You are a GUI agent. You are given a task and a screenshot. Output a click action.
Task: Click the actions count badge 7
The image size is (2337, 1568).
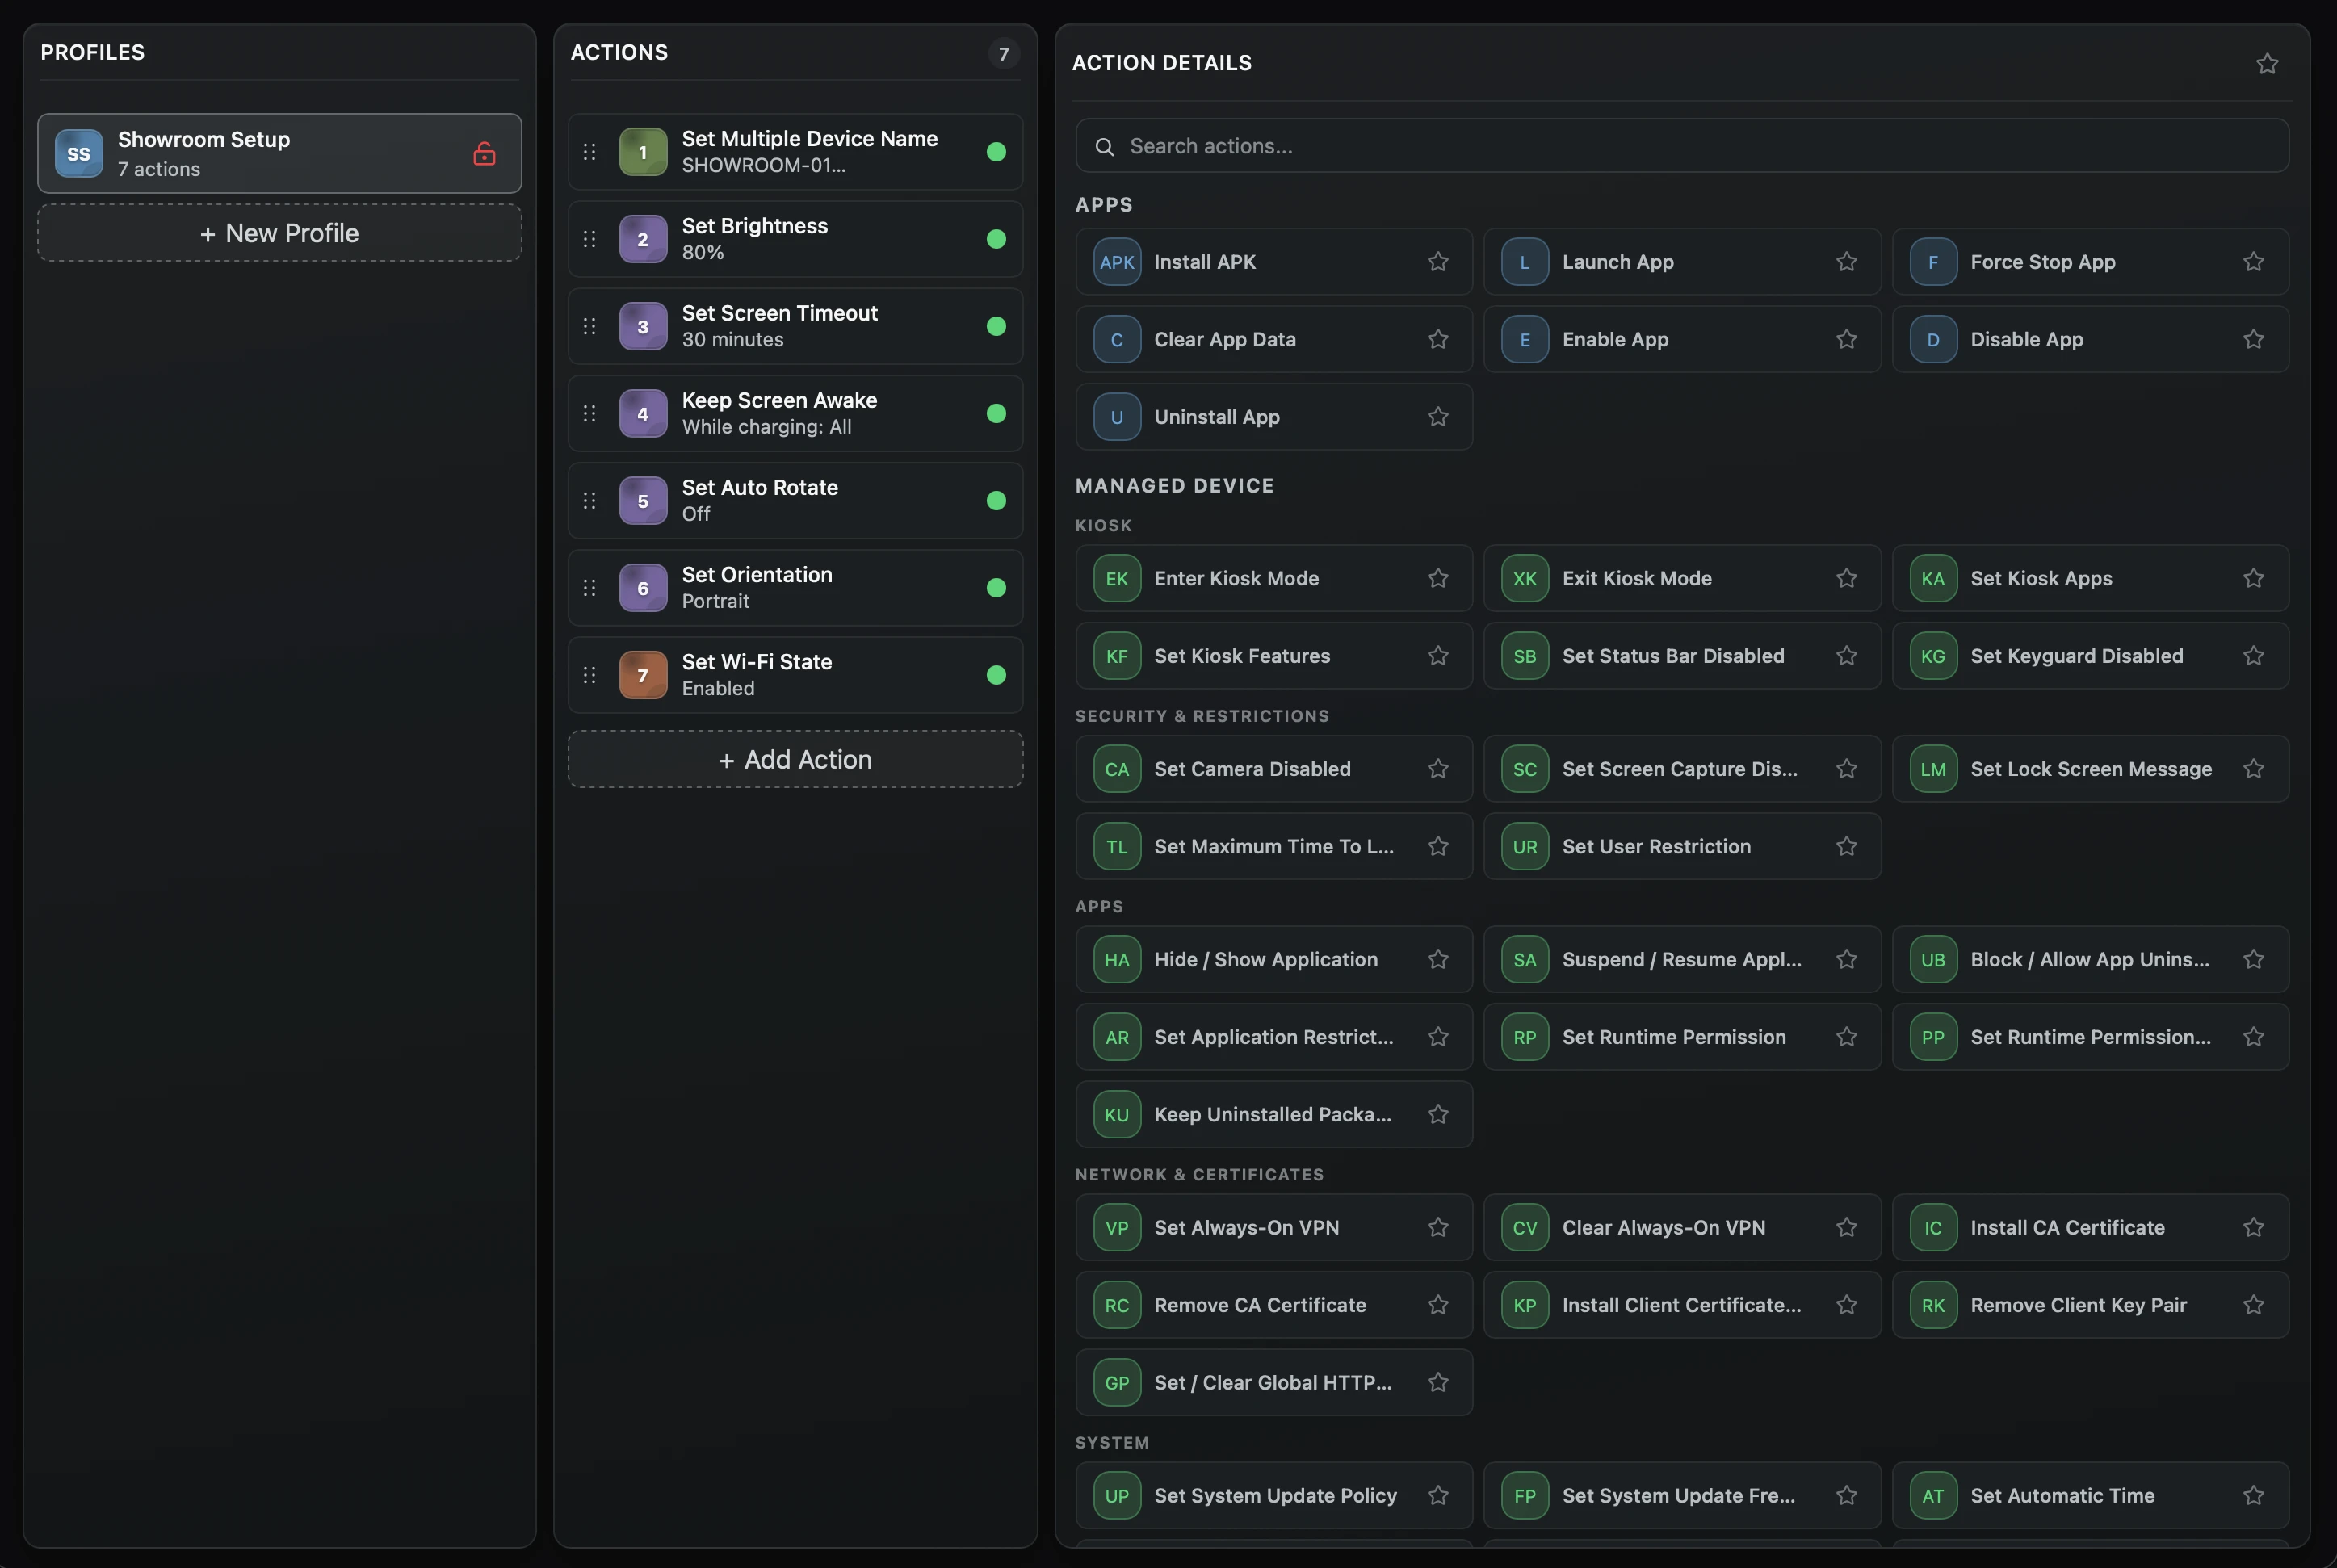tap(1003, 53)
